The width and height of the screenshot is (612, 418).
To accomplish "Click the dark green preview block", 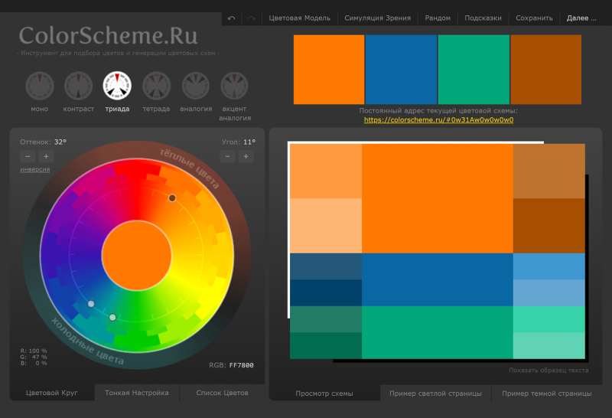I will (326, 346).
